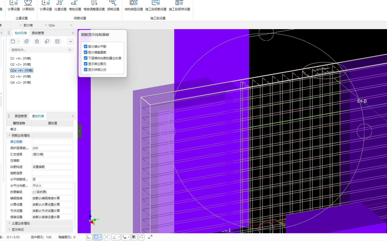
Task: Open 其它钢筋 link
Action: point(16,142)
